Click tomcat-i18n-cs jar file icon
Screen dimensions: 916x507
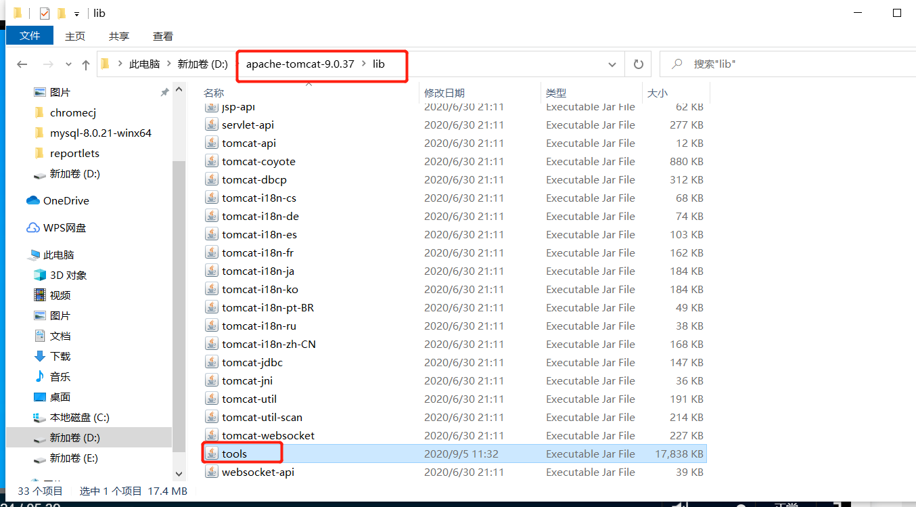coord(212,198)
